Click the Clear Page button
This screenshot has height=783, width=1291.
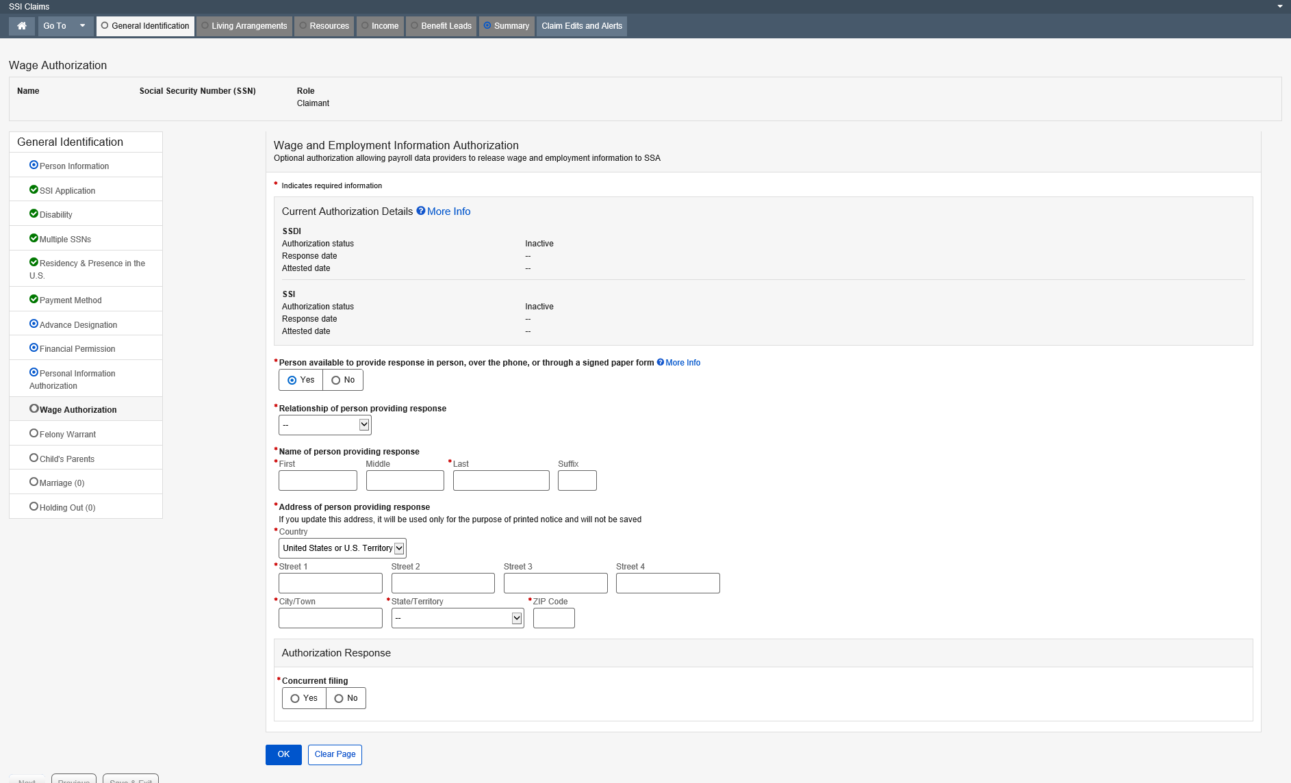pyautogui.click(x=335, y=754)
